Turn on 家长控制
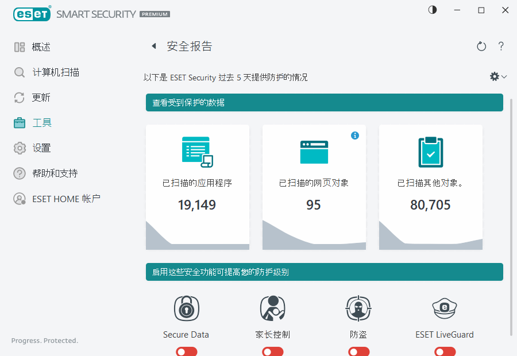 point(272,351)
